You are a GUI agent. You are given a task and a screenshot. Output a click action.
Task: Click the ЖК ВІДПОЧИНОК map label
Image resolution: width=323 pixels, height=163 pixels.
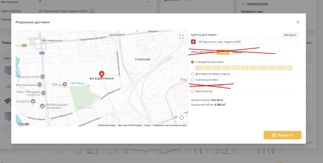coord(101,78)
